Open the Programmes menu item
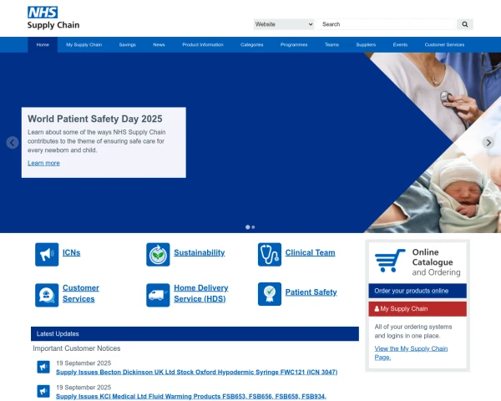Screen dimensions: 501x401 (294, 45)
